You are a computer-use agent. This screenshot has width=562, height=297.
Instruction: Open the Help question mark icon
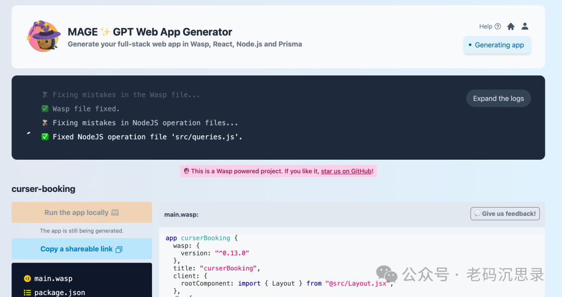[x=497, y=27]
